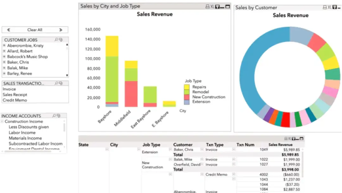This screenshot has width=342, height=193.
Task: Collapse the Extension job type row
Action: (170, 149)
